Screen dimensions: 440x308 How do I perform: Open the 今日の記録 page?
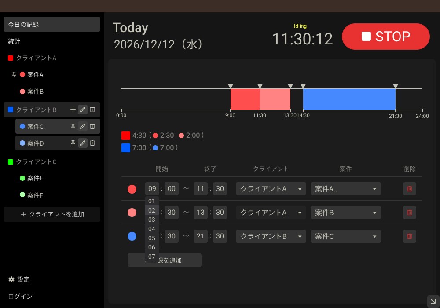pos(52,24)
